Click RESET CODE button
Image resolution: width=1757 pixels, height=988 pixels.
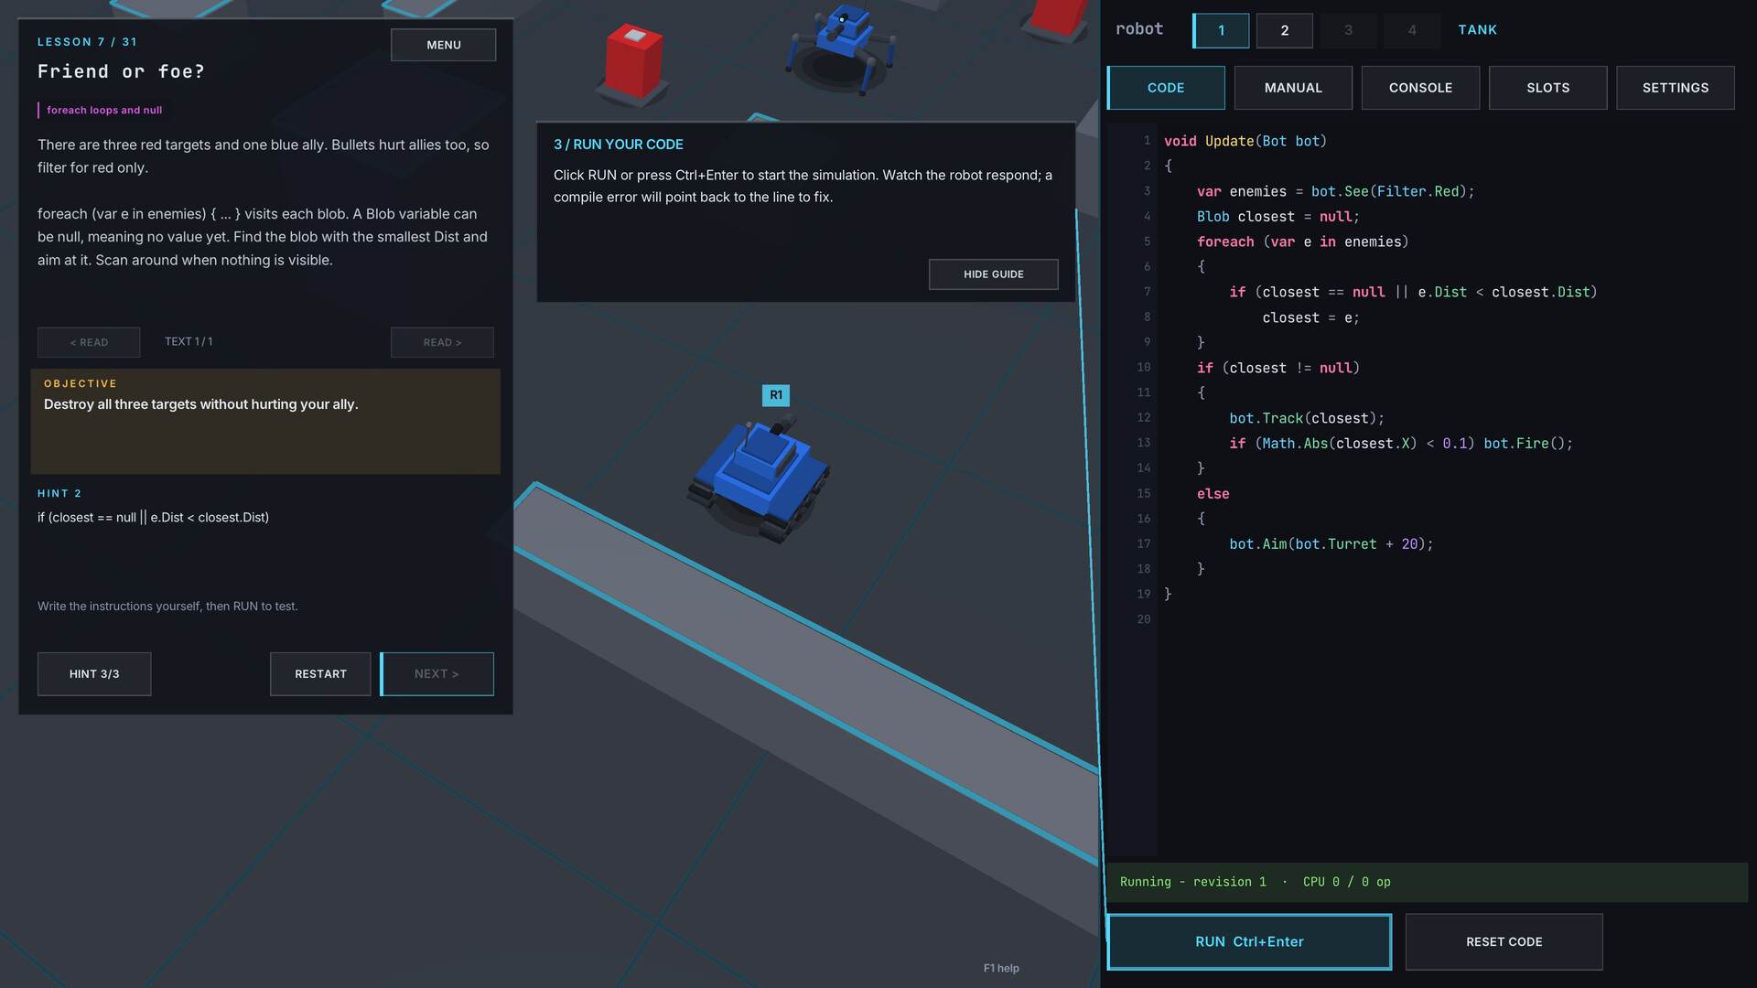coord(1504,941)
